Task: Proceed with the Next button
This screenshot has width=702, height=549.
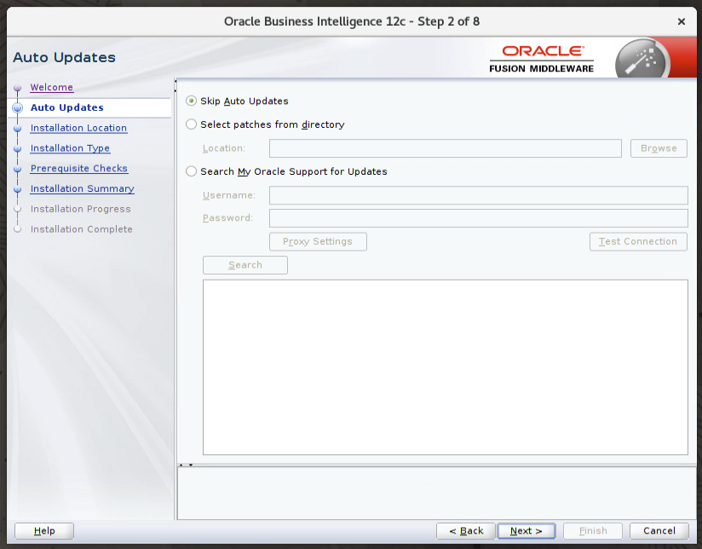Action: pos(526,531)
